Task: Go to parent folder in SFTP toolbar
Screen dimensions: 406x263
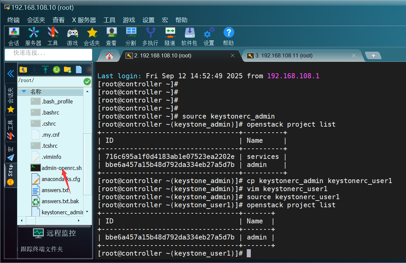Action: (23, 70)
